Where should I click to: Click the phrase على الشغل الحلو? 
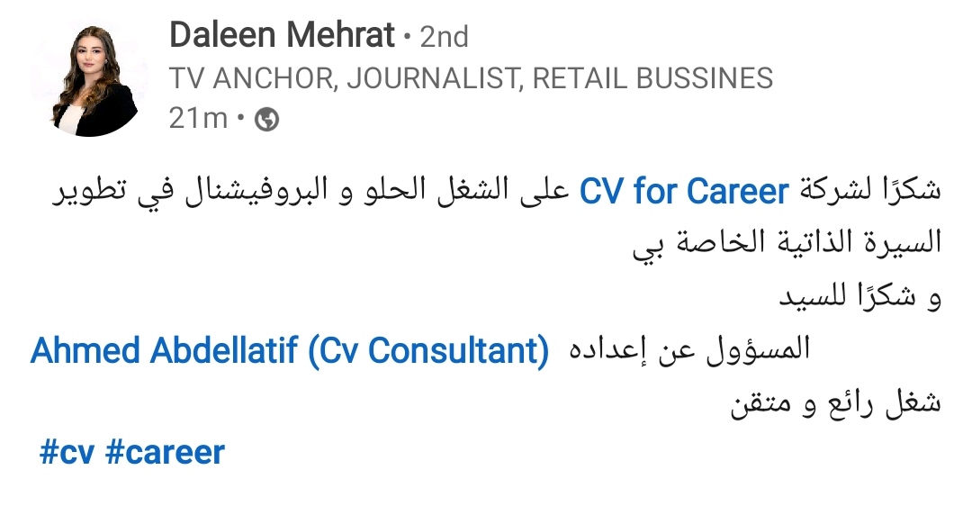(466, 191)
